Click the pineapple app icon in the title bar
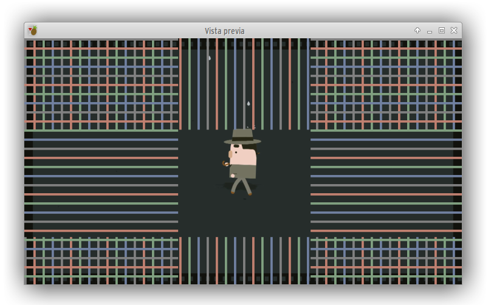491x305 pixels. [33, 30]
